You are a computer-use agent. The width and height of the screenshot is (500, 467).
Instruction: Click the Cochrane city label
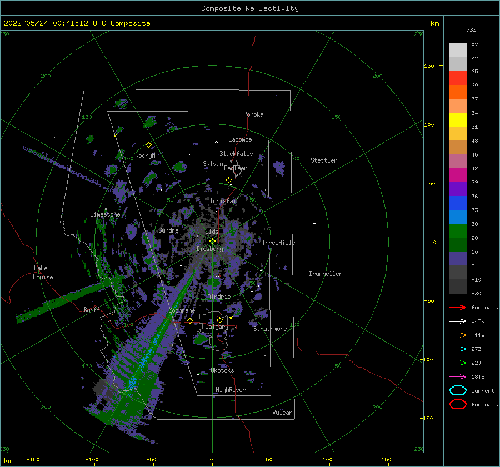coord(182,310)
